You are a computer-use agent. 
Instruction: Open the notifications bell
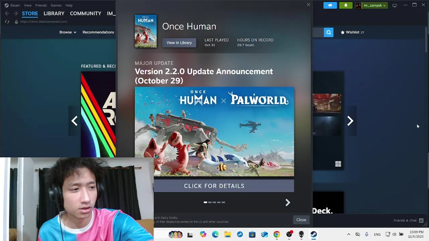(346, 5)
